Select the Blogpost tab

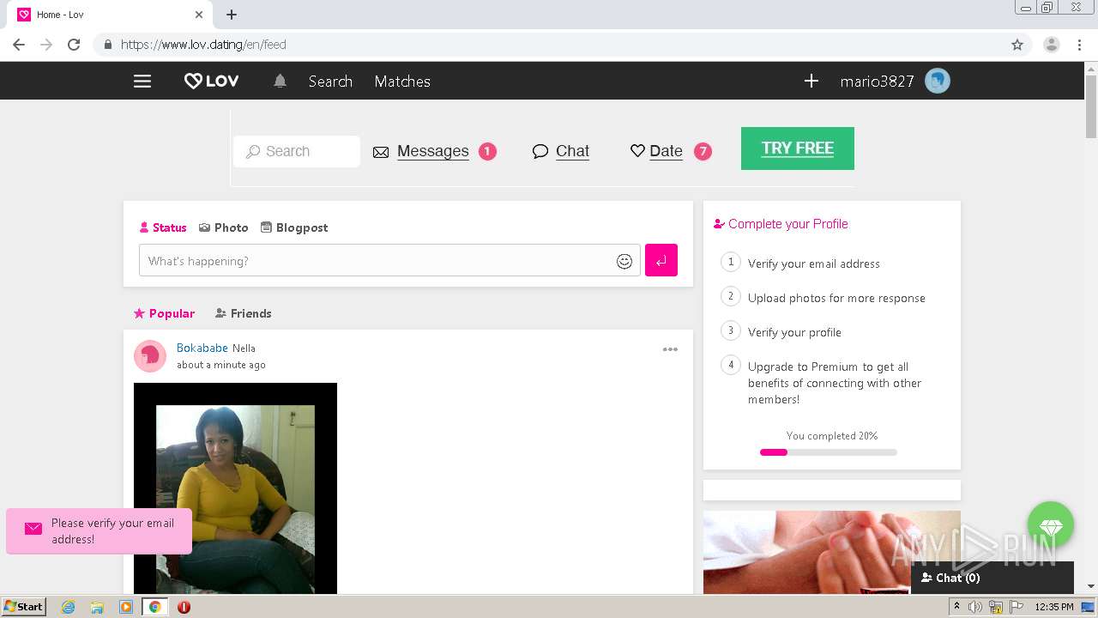(x=294, y=227)
